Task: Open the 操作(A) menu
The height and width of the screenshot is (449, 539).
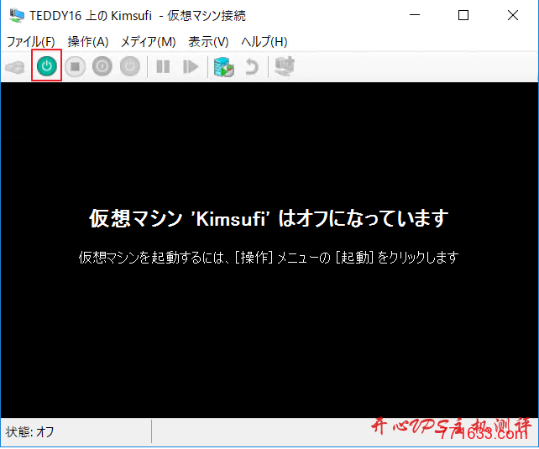Action: [88, 42]
